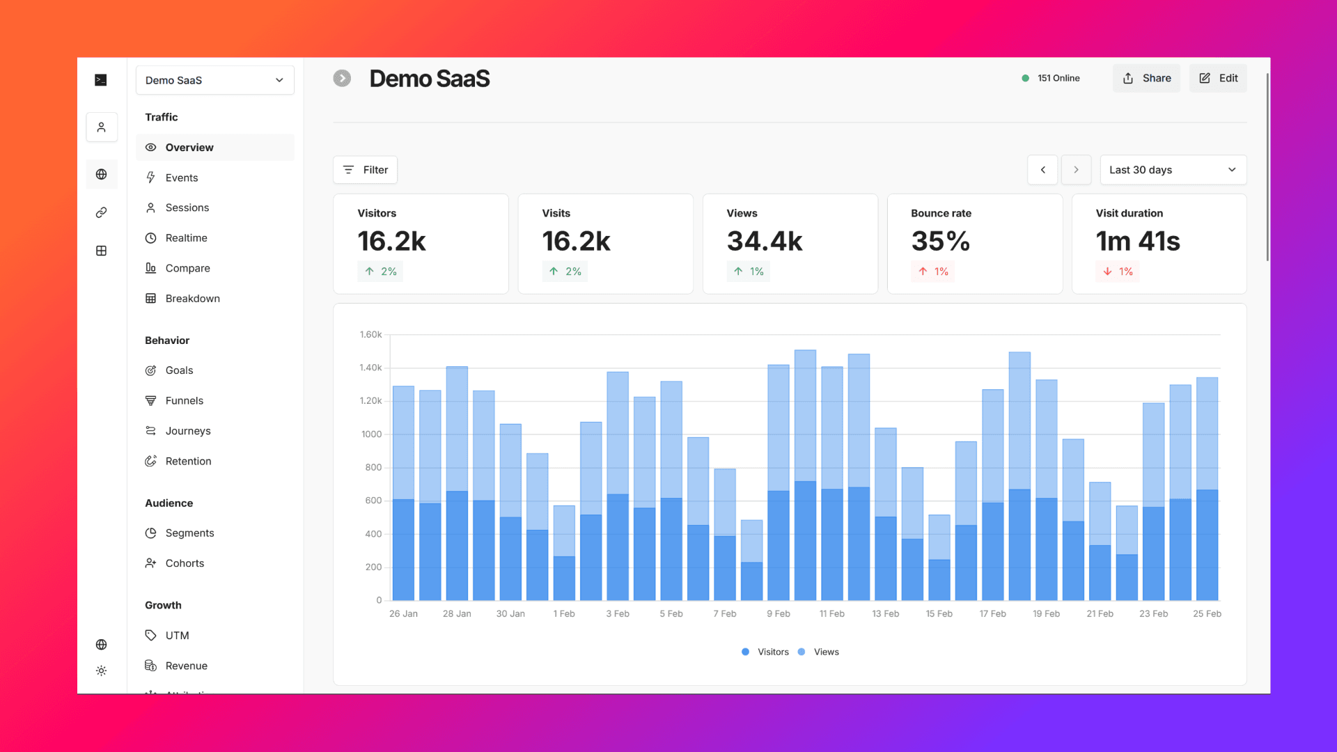This screenshot has height=752, width=1337.
Task: Open the Filter panel
Action: click(x=365, y=169)
